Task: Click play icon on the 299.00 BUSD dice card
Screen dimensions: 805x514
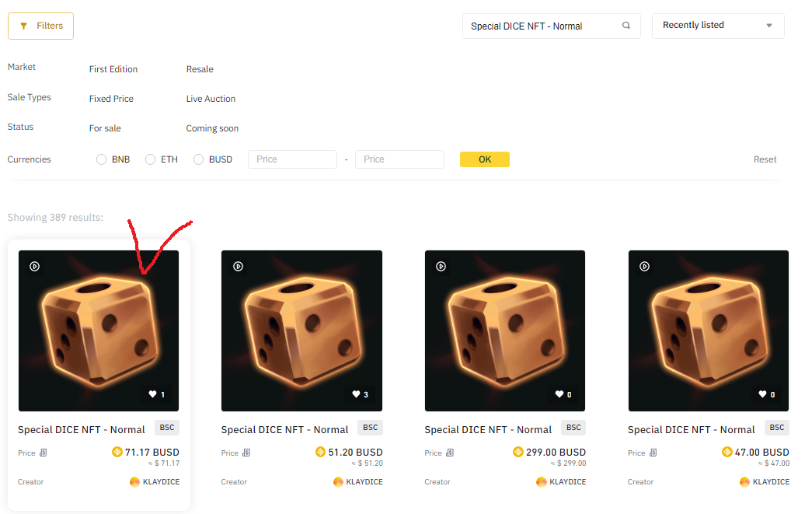Action: (x=441, y=266)
